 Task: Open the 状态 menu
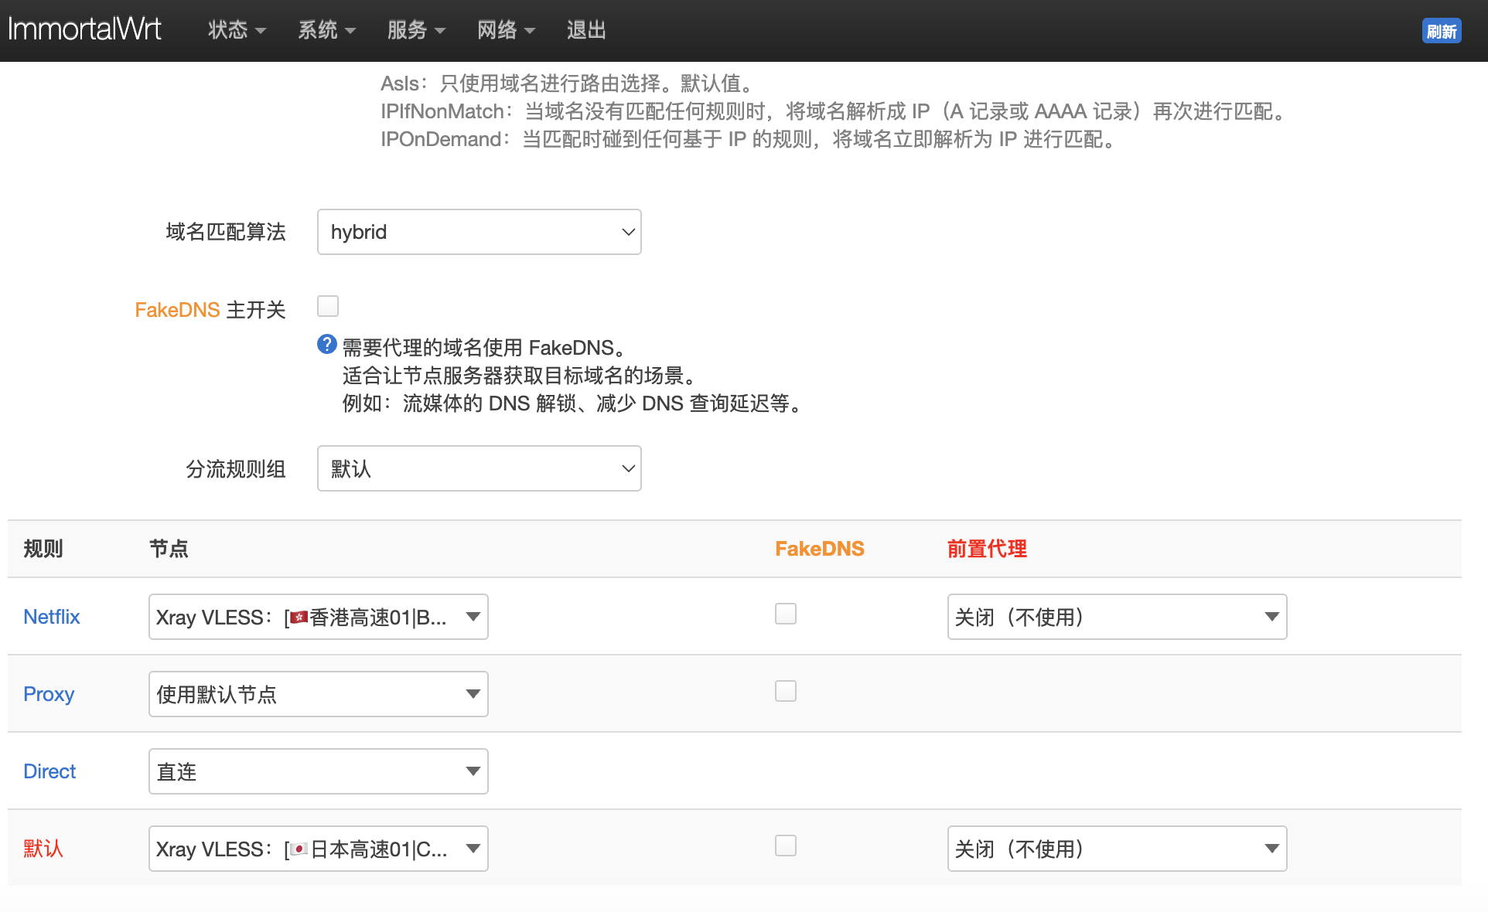(x=237, y=30)
